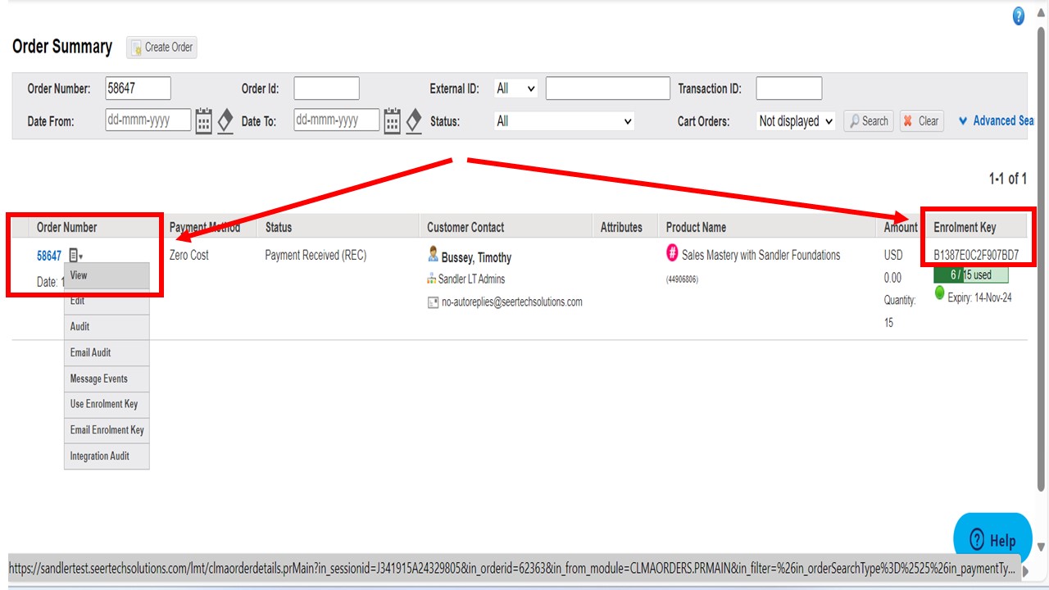Open the External ID dropdown
The width and height of the screenshot is (1049, 590).
click(515, 88)
